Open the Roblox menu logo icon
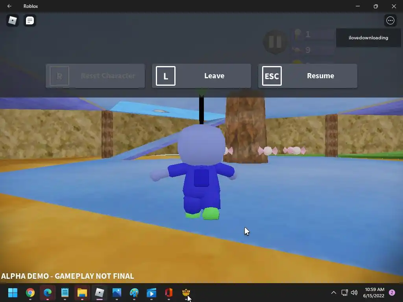The image size is (403, 302). pyautogui.click(x=12, y=20)
